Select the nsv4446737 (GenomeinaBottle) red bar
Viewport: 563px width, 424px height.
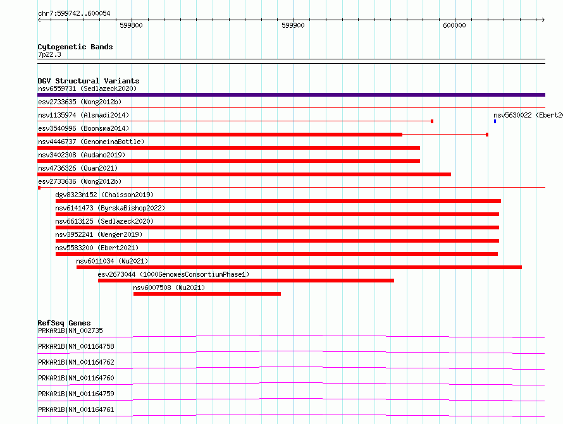tap(229, 148)
